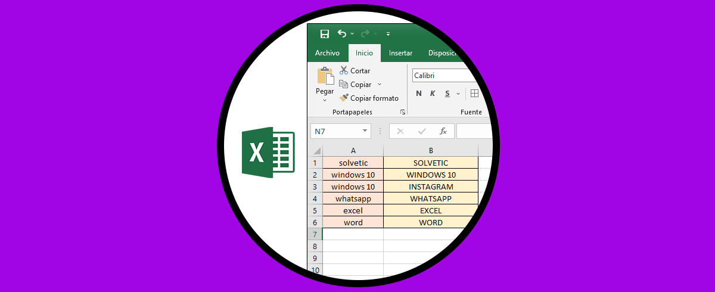Open the Undo history dropdown arrow

(x=352, y=34)
